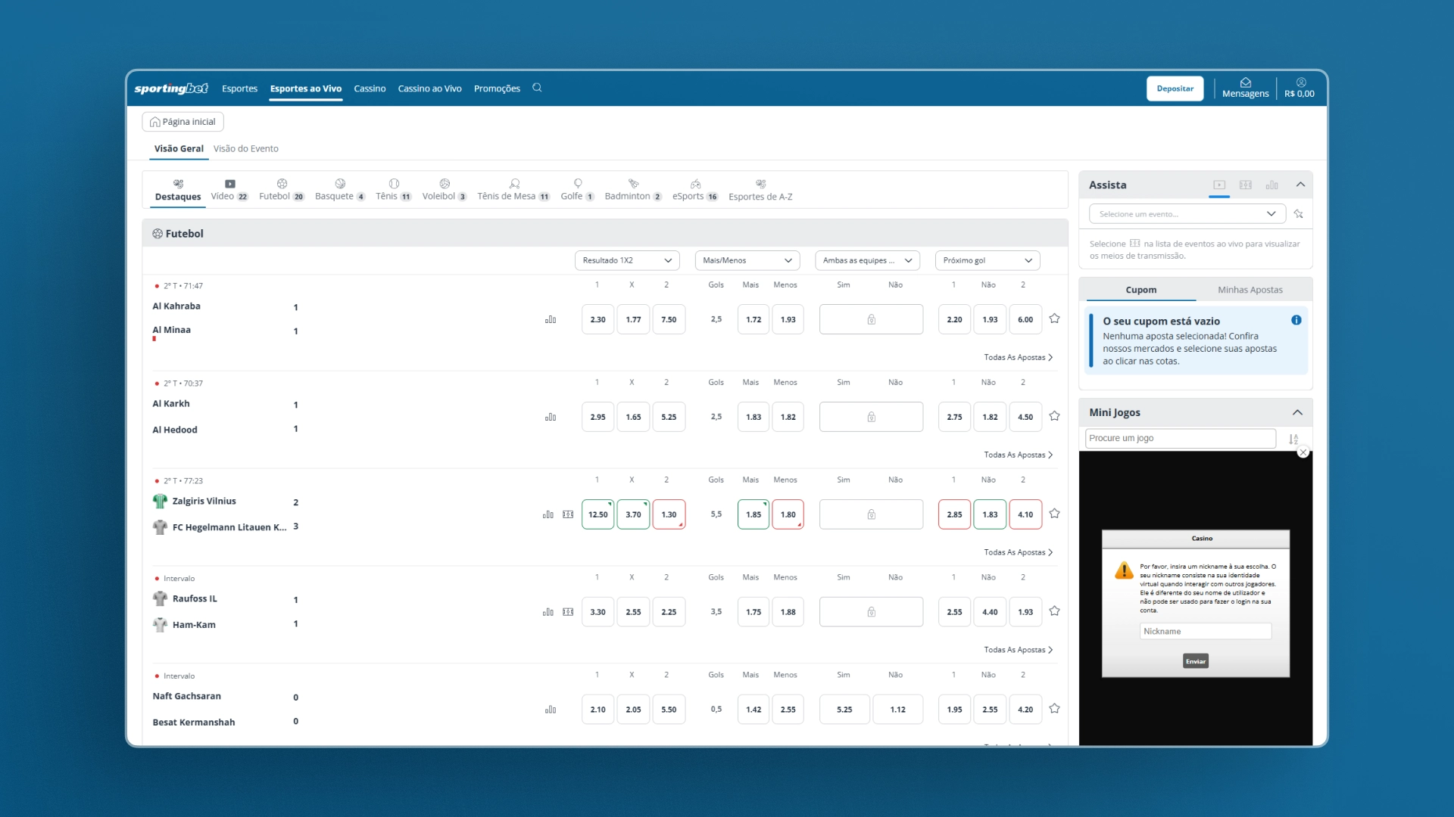Screen dimensions: 1454x817
Task: Select the Basquete sport filter
Action: click(340, 190)
